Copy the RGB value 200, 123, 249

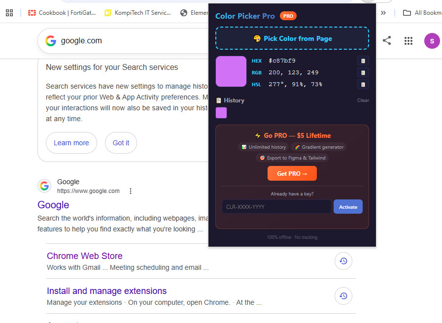(363, 73)
